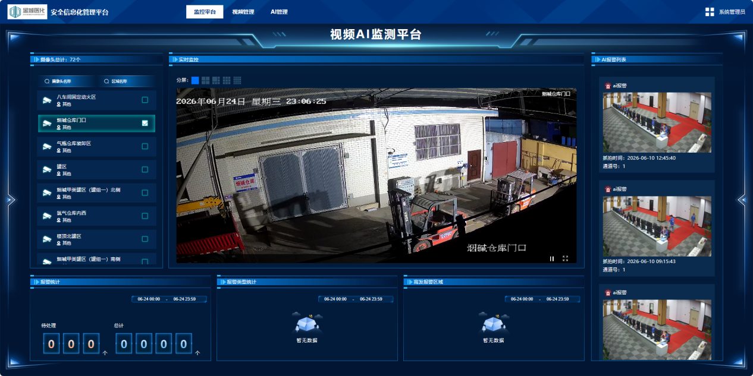
Task: Select the single-screen split layout icon
Action: click(195, 80)
